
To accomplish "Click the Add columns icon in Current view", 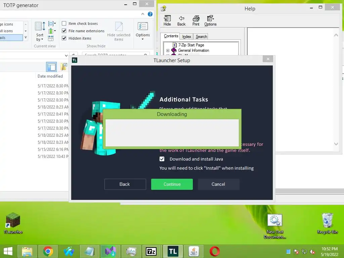I will (52, 31).
